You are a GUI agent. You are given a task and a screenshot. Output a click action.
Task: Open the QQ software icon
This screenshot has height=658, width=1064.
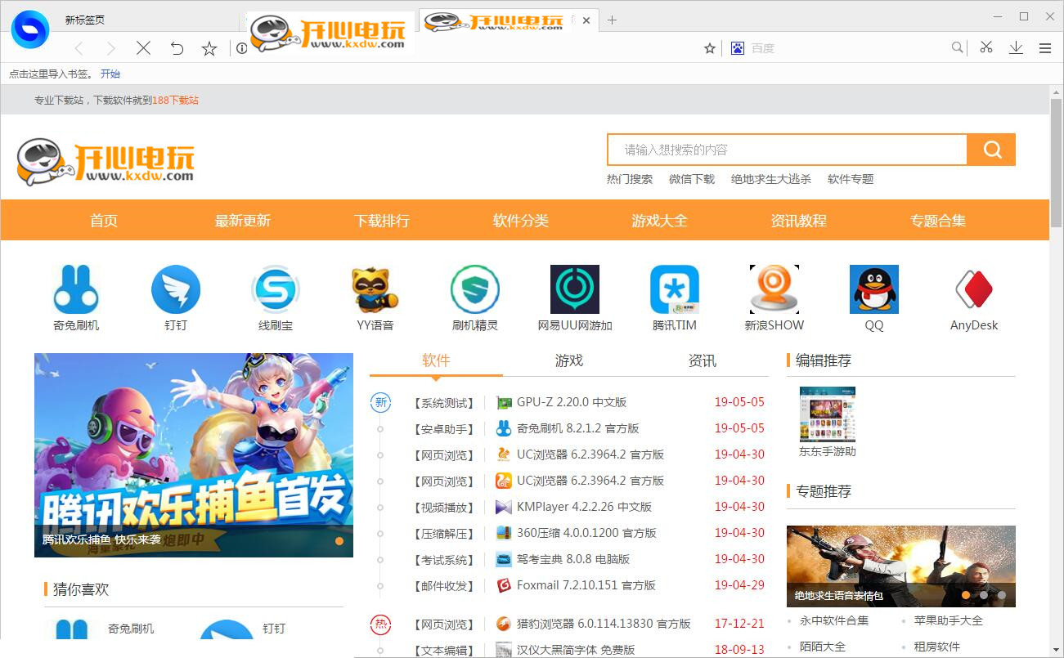pos(873,289)
